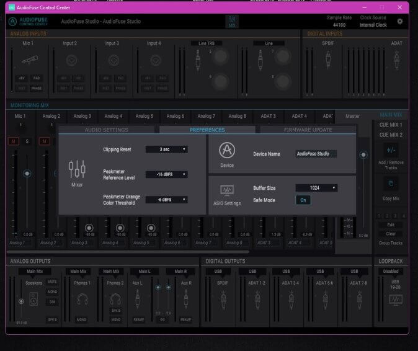Click the Input 3 XLR combo icon
418x351 pixels.
[113, 60]
